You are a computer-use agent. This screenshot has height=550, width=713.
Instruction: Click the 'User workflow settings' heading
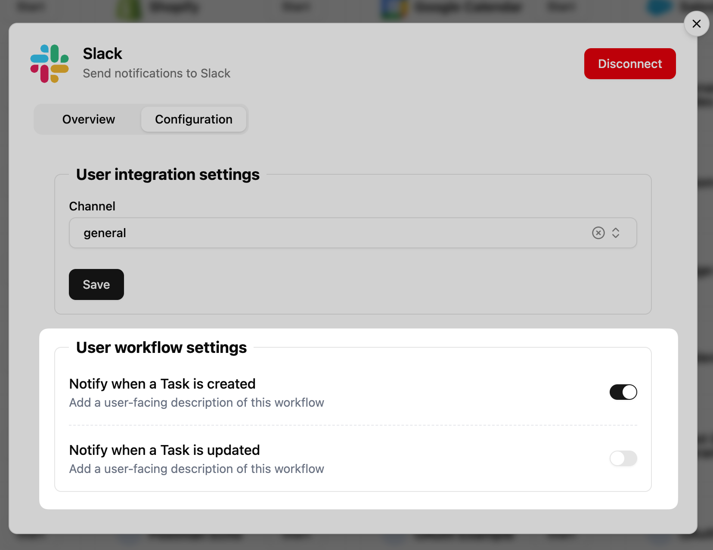pos(161,347)
